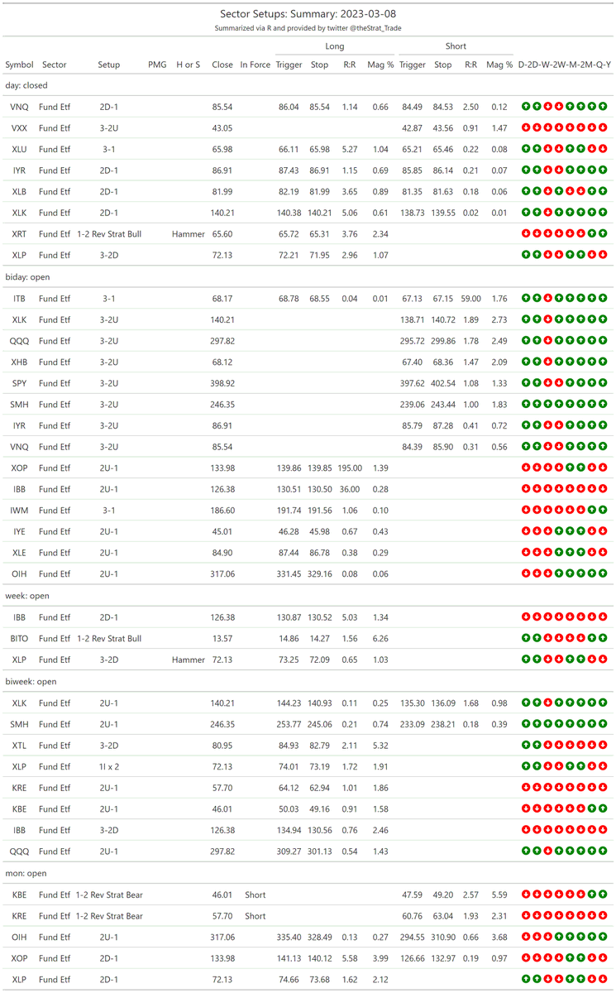Select the daily (D) arrow in the XLE row
This screenshot has height=993, width=616.
[526, 553]
